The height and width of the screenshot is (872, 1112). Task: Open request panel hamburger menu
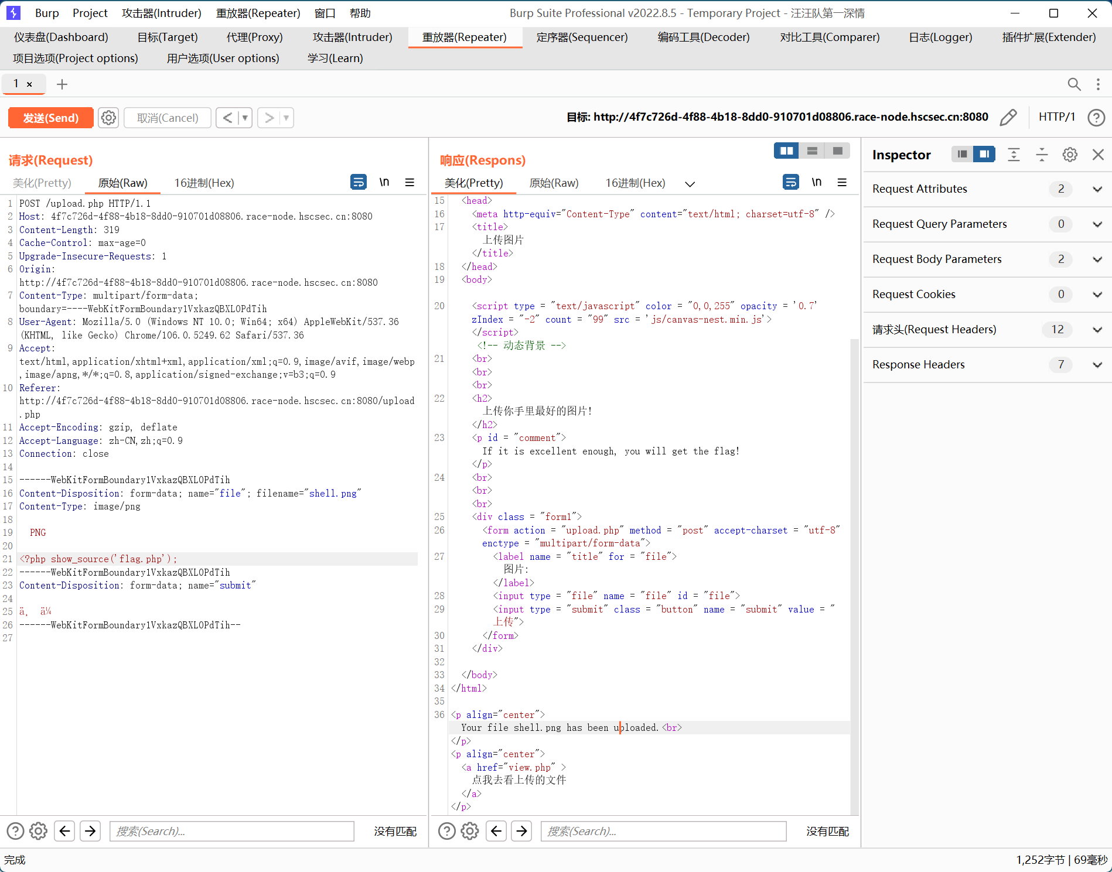tap(410, 182)
